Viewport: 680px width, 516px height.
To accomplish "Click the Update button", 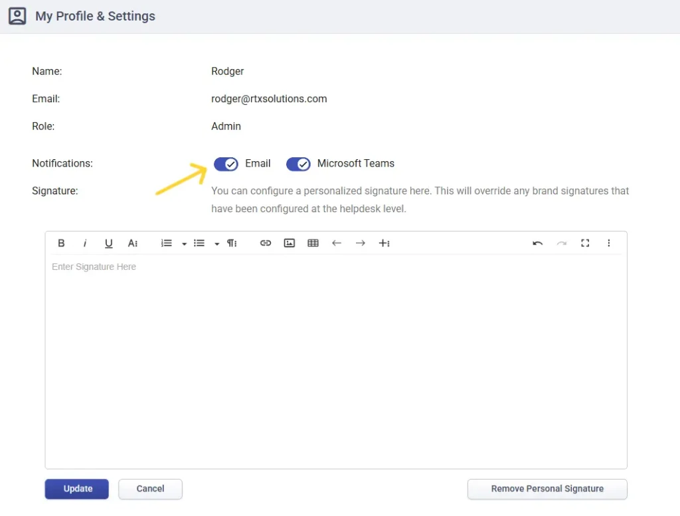I will (x=78, y=489).
